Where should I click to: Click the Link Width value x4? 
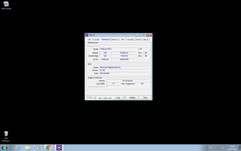(113, 84)
